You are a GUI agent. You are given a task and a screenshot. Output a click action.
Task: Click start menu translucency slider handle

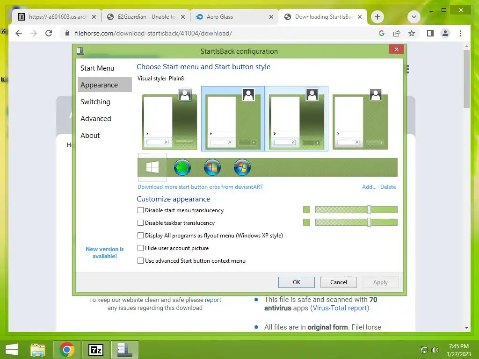[369, 210]
